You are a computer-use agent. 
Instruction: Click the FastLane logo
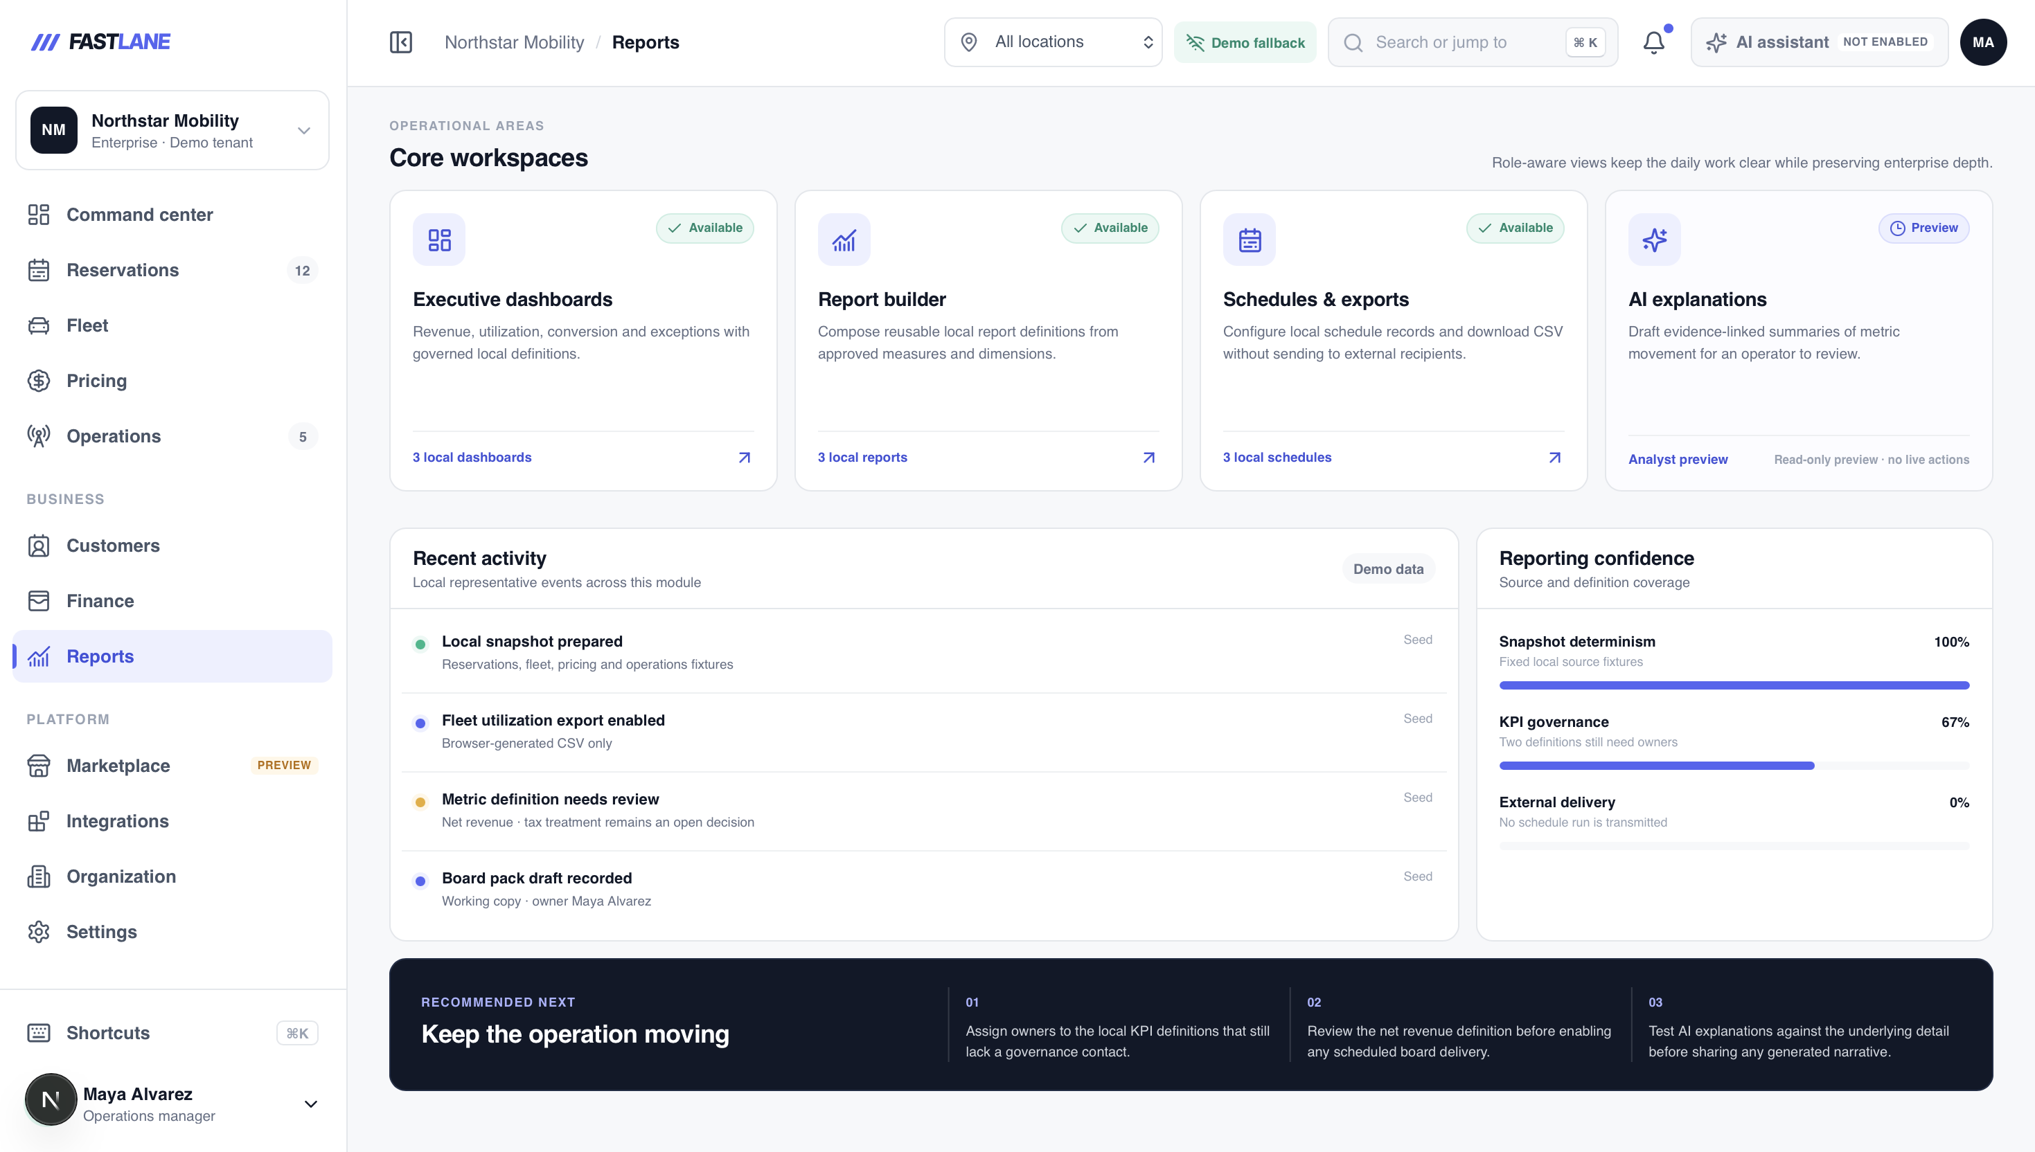point(100,42)
